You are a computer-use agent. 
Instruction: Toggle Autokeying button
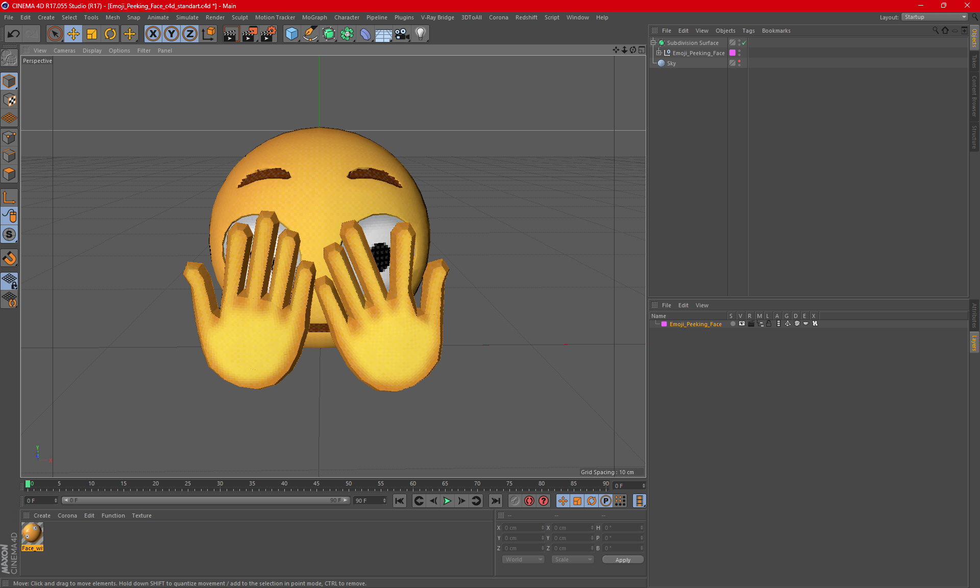click(x=529, y=501)
